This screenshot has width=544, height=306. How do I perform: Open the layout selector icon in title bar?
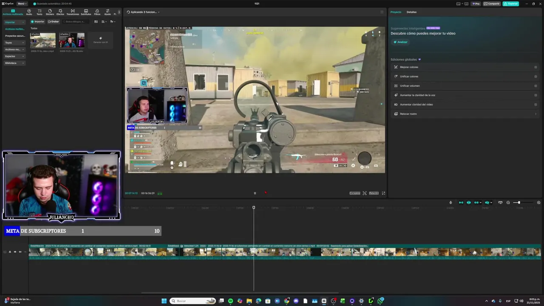pyautogui.click(x=459, y=3)
